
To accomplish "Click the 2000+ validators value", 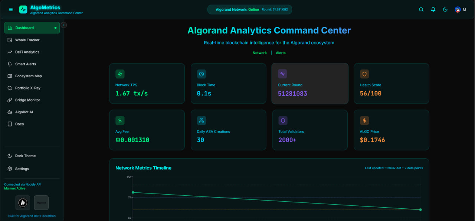I will coord(288,140).
